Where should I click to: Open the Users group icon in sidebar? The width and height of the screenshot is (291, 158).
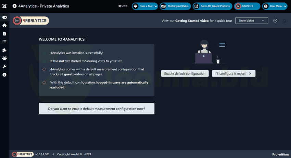pos(4,58)
